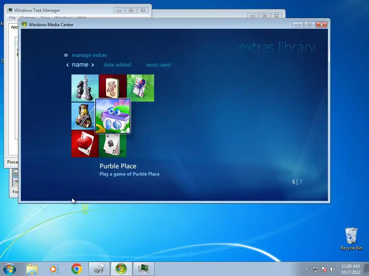Image resolution: width=369 pixels, height=276 pixels.
Task: Open the Chess Titans game tile
Action: tap(85, 88)
